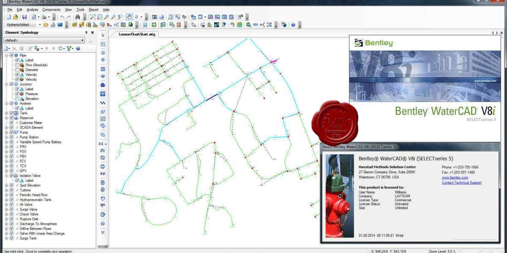The image size is (507, 253).
Task: Toggle the Surge Tank checkbox
Action: pyautogui.click(x=11, y=238)
